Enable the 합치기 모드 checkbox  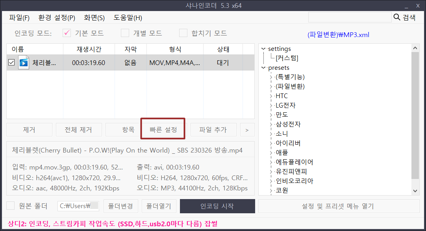(183, 33)
